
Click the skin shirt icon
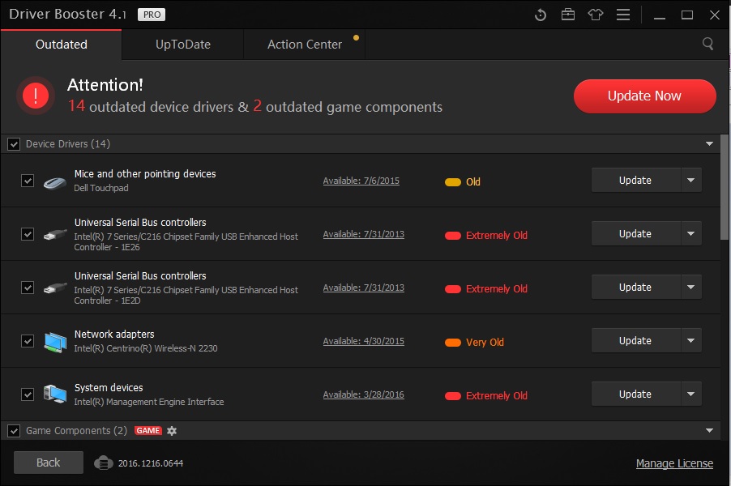[596, 15]
